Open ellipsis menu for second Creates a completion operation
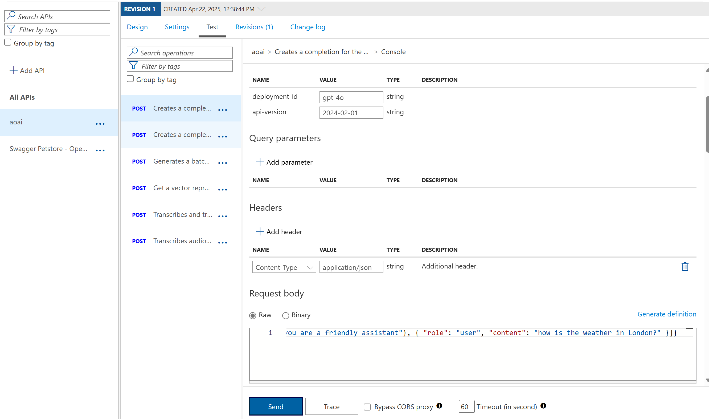 tap(223, 136)
